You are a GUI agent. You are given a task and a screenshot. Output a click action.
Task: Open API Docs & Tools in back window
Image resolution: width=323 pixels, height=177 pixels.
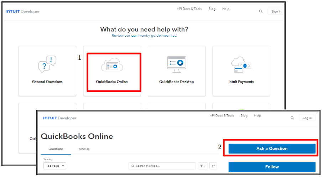(189, 9)
